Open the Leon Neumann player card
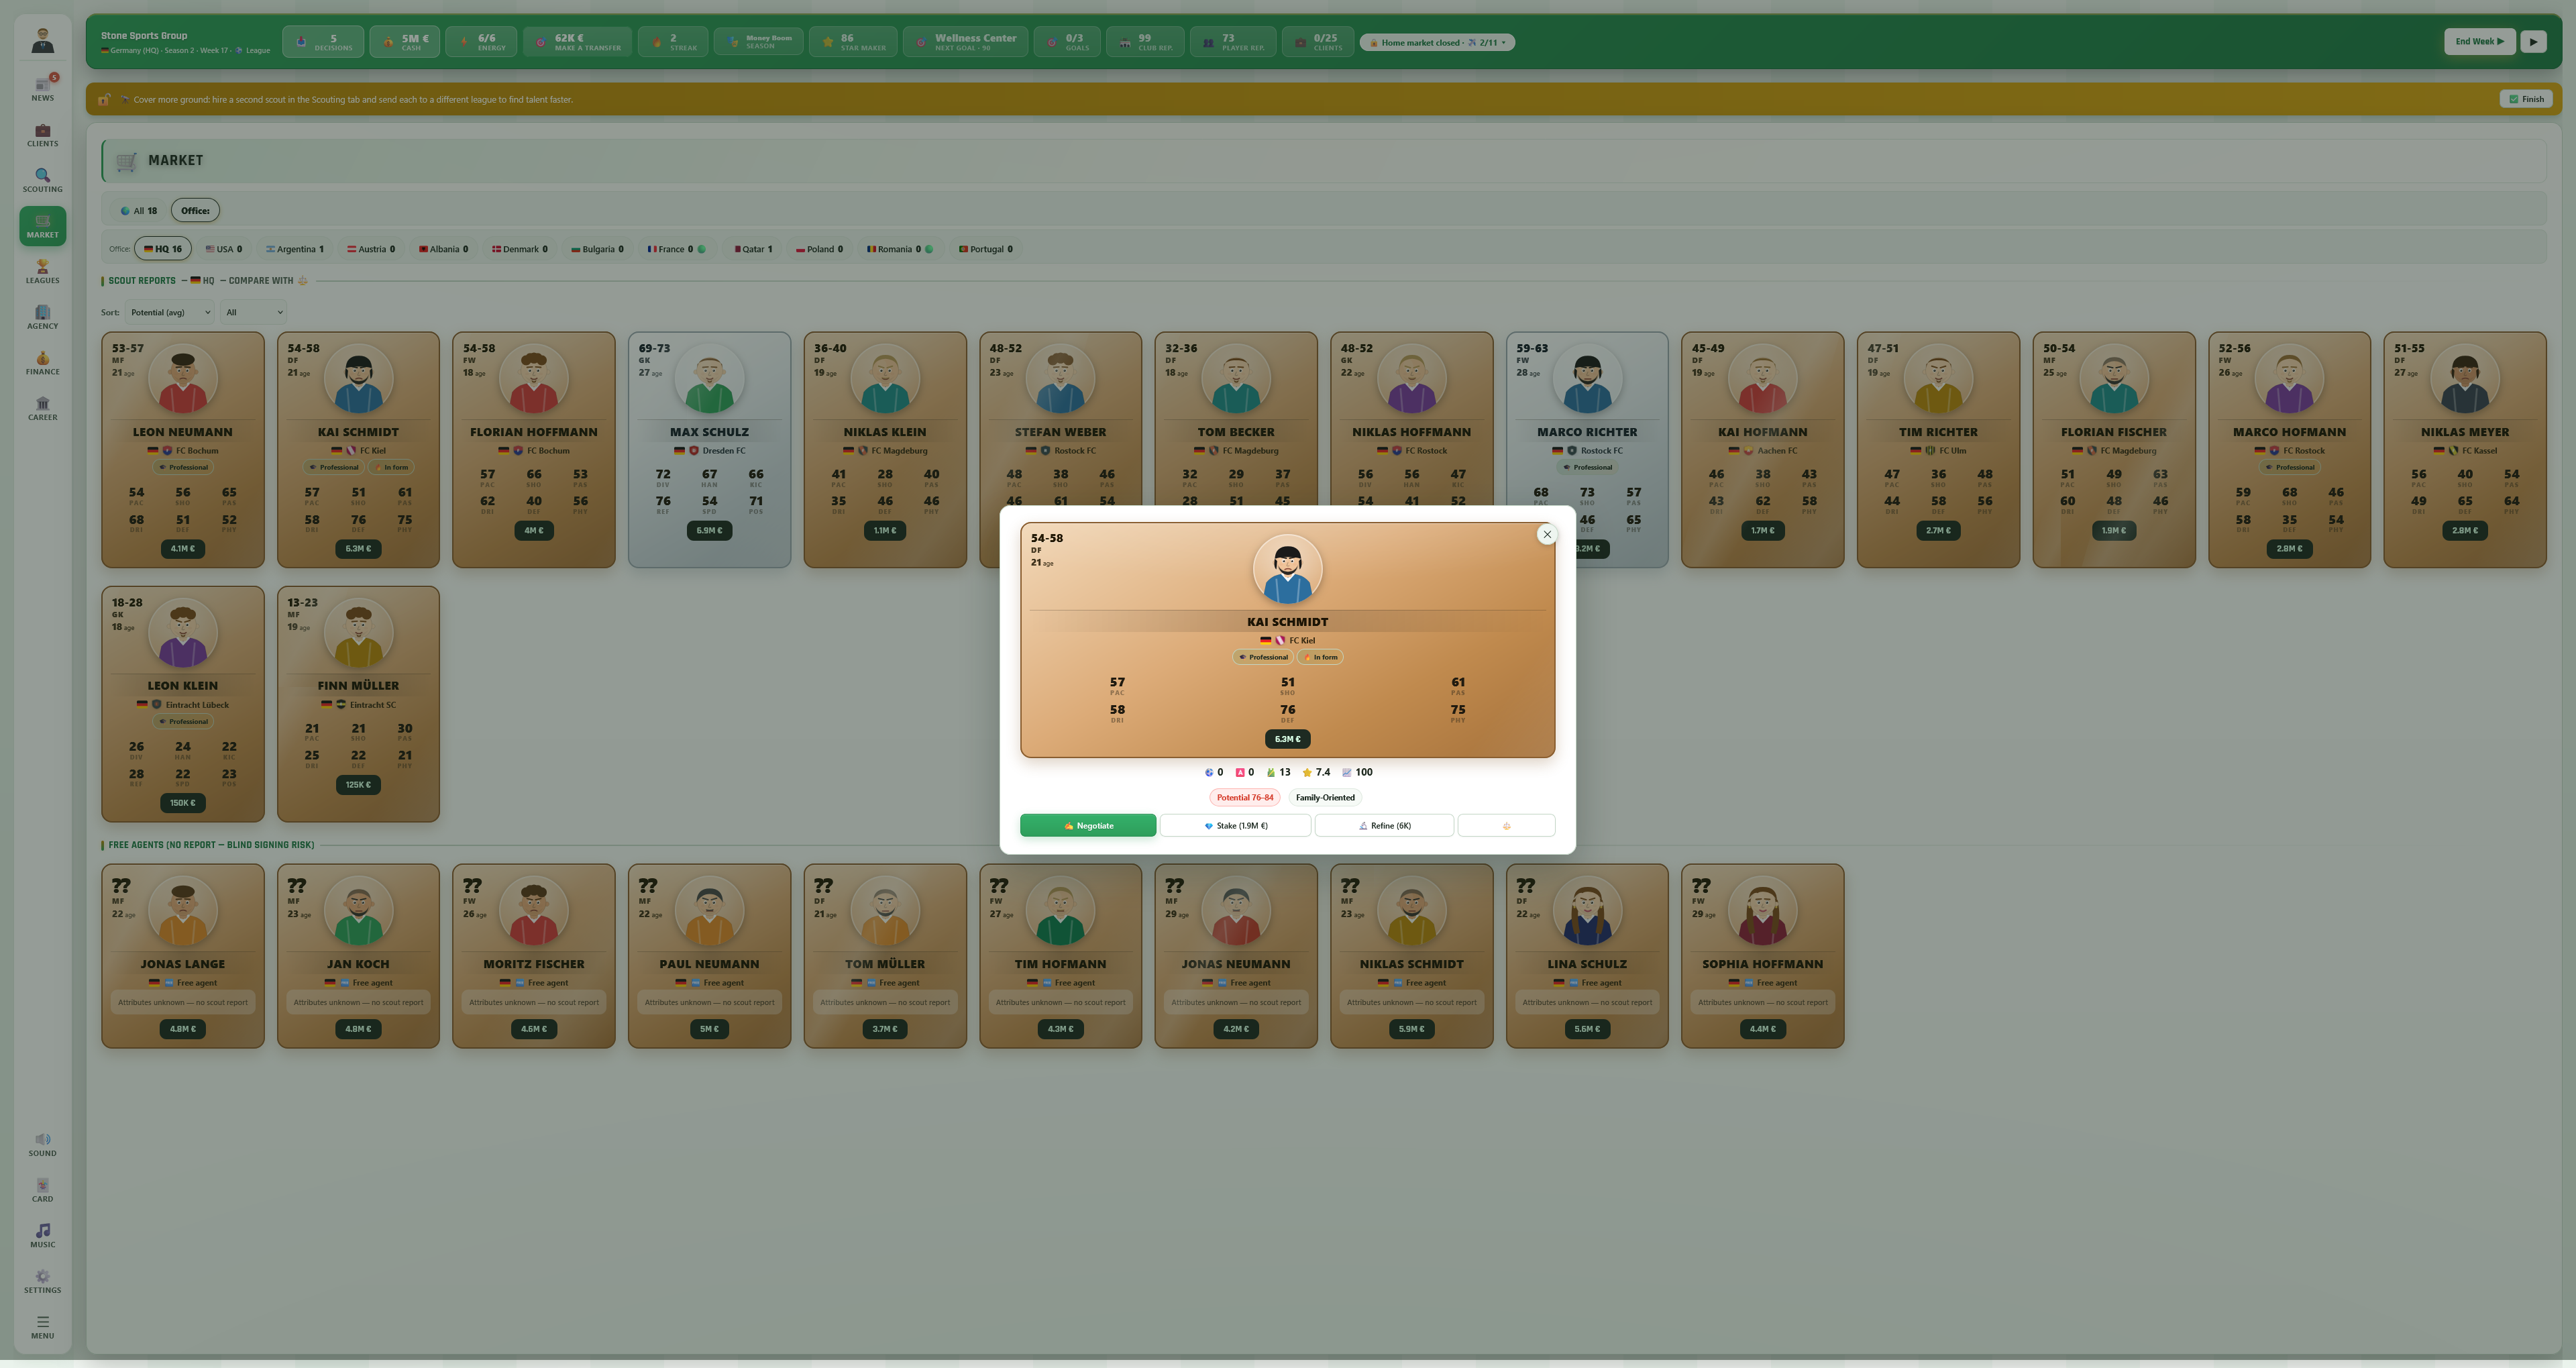This screenshot has width=2576, height=1368. point(183,450)
